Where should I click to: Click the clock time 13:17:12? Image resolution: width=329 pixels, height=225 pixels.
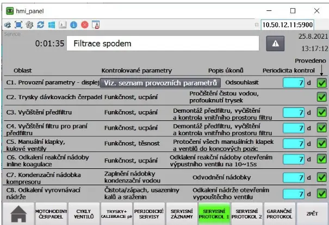click(x=314, y=49)
